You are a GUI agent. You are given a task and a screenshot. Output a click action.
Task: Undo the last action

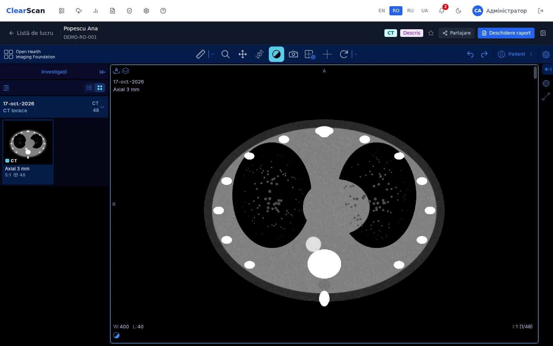pos(470,54)
